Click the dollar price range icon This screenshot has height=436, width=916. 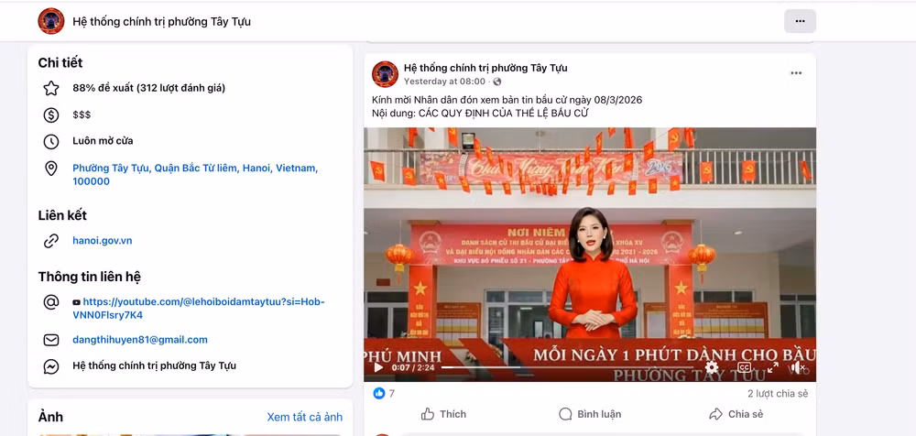51,114
